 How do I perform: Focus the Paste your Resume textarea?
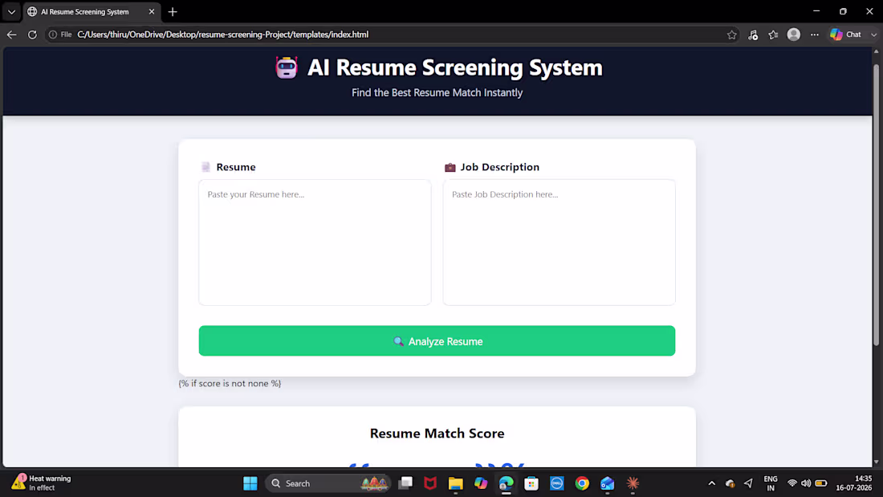315,242
